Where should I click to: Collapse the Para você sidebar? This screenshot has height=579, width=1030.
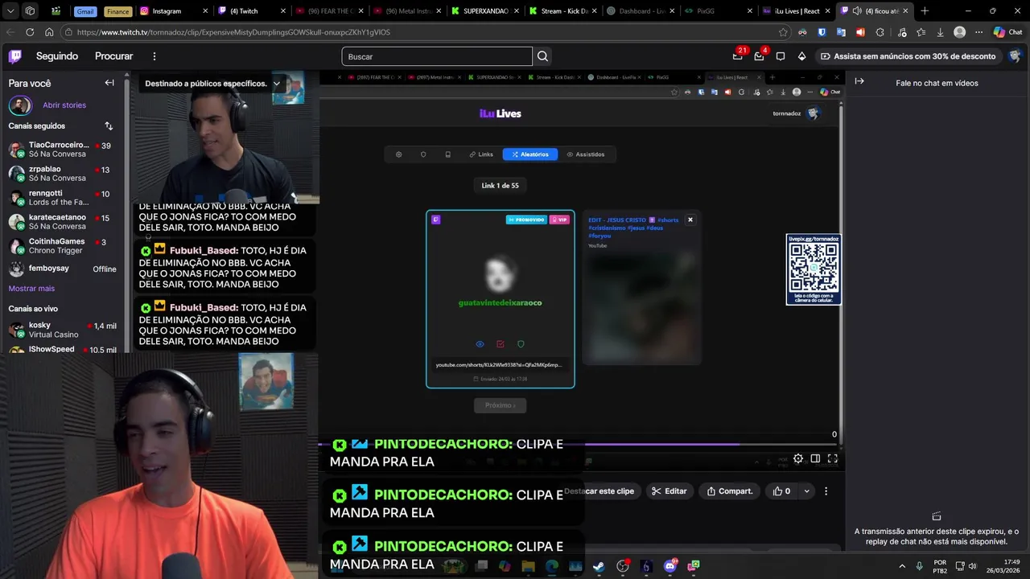click(x=109, y=83)
